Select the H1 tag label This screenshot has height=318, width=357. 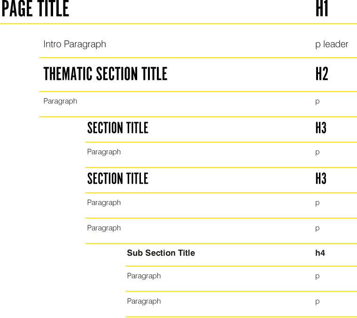[x=322, y=9]
